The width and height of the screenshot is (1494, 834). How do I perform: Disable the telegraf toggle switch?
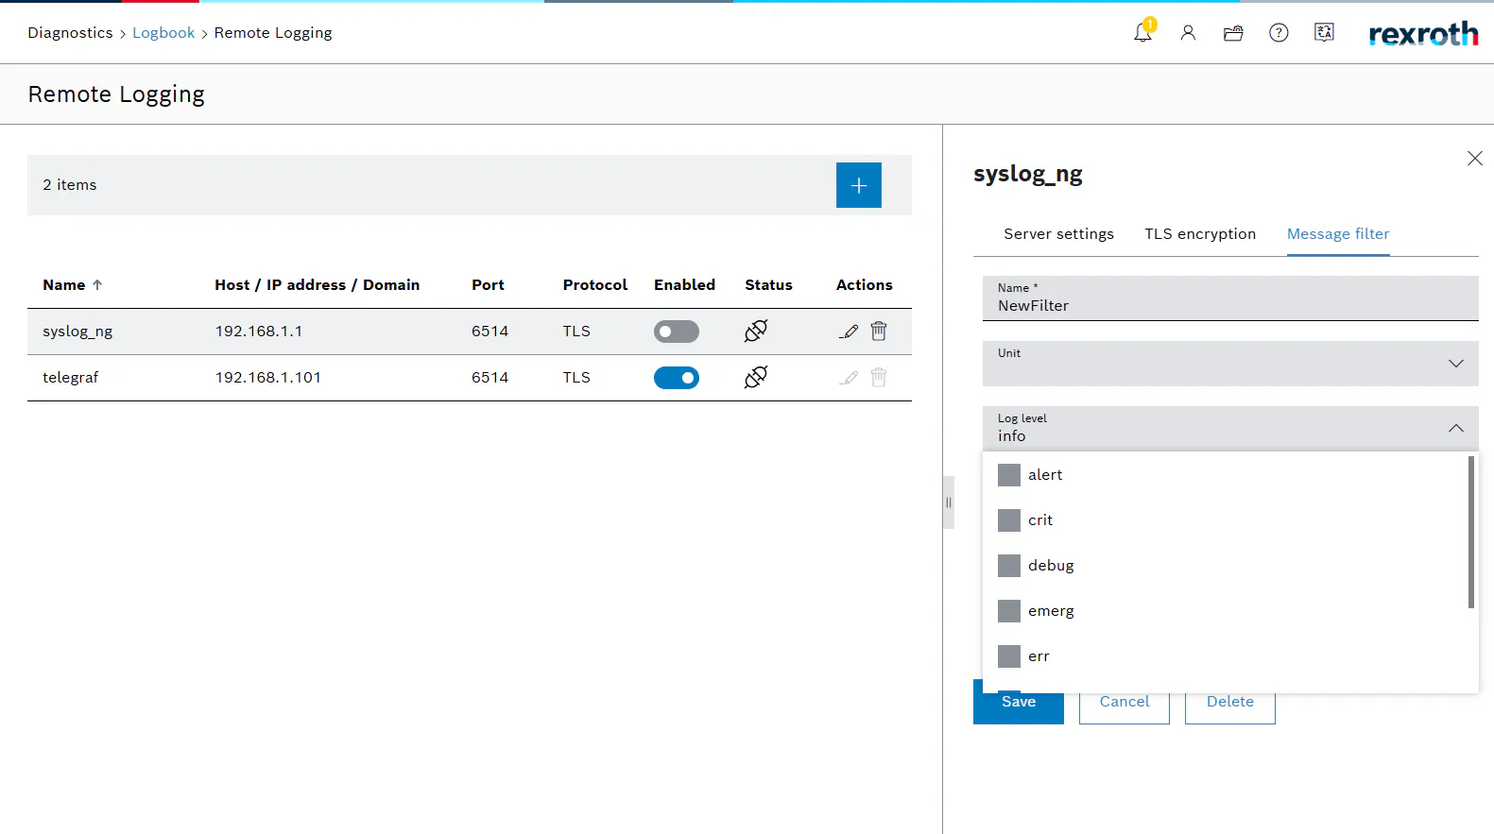pos(677,378)
